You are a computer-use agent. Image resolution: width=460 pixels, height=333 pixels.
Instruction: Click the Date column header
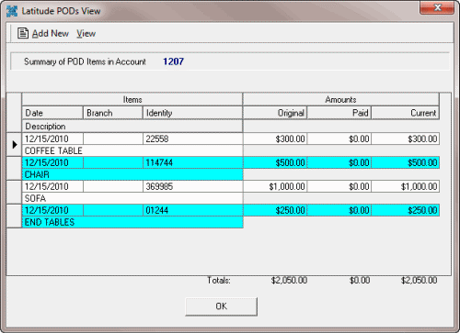[x=52, y=113]
